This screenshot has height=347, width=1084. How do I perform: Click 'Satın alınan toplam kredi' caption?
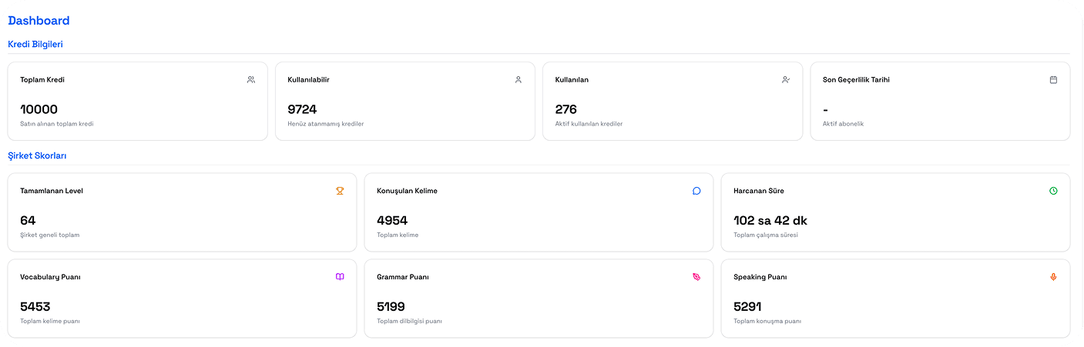click(56, 124)
